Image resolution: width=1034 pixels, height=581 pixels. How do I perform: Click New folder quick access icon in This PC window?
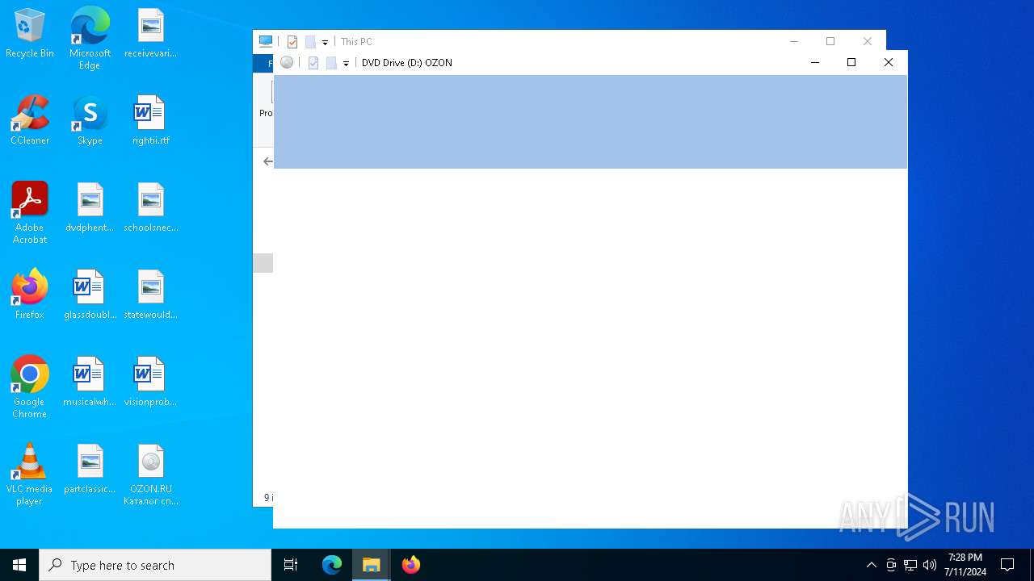click(310, 42)
